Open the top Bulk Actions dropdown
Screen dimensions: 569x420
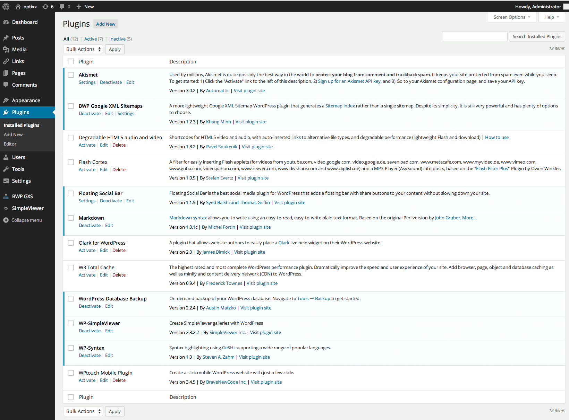coord(83,49)
